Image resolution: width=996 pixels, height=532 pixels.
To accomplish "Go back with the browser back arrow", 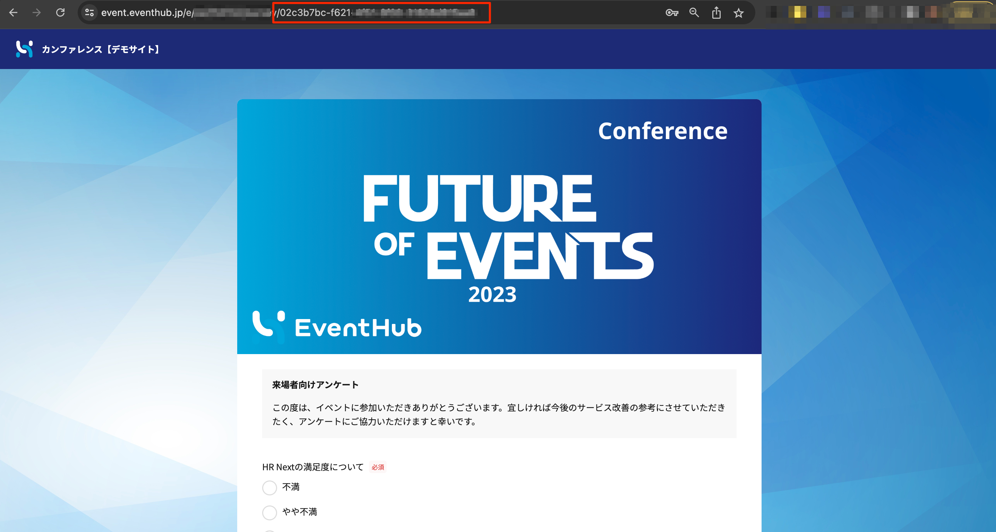I will click(14, 13).
